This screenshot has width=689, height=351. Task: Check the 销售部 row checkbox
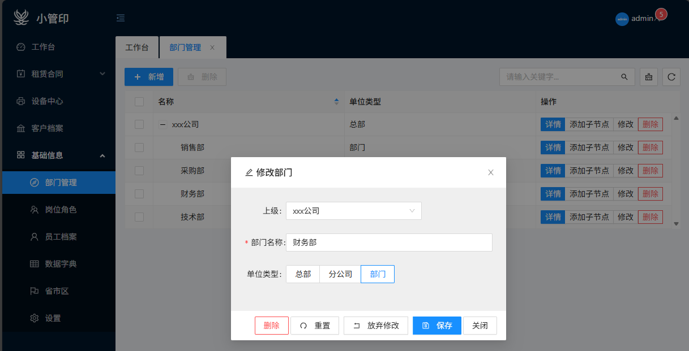click(139, 148)
